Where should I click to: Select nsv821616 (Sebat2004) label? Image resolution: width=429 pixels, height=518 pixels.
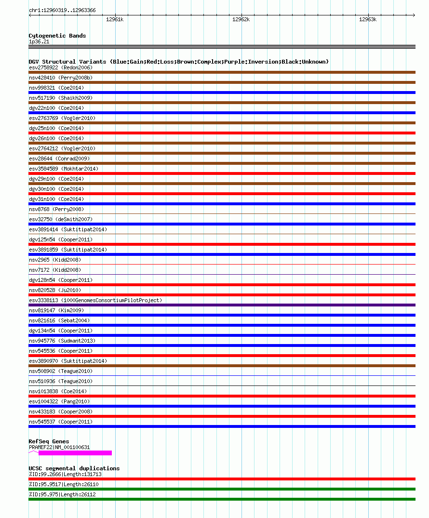59,320
